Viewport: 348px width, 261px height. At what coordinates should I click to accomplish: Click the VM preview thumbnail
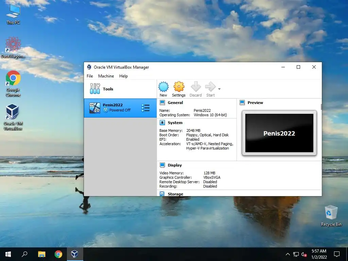point(279,133)
